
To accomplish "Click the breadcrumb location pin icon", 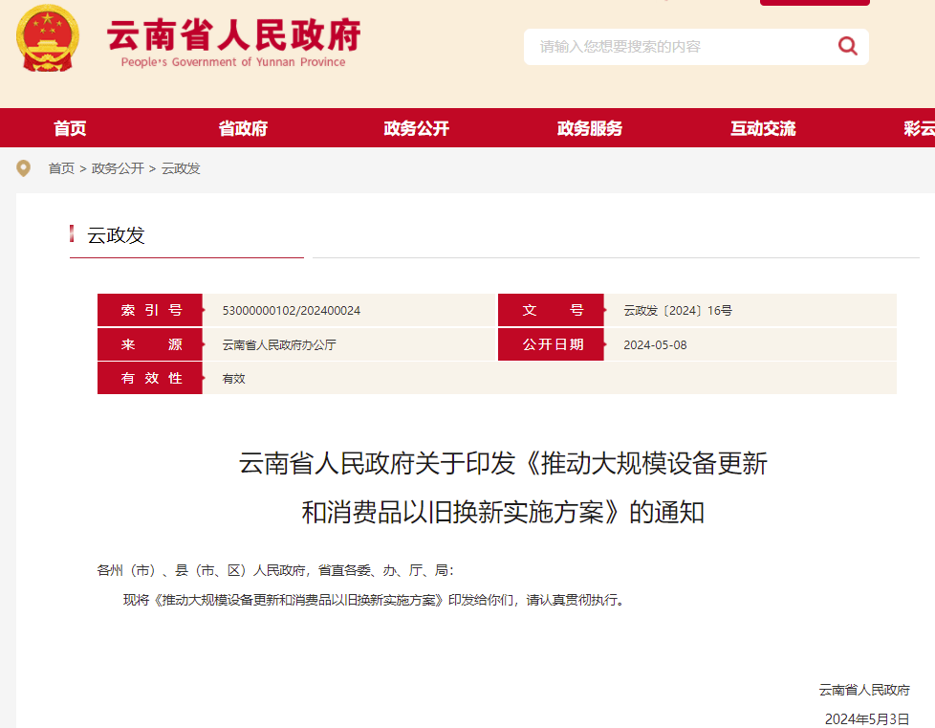I will pyautogui.click(x=24, y=168).
